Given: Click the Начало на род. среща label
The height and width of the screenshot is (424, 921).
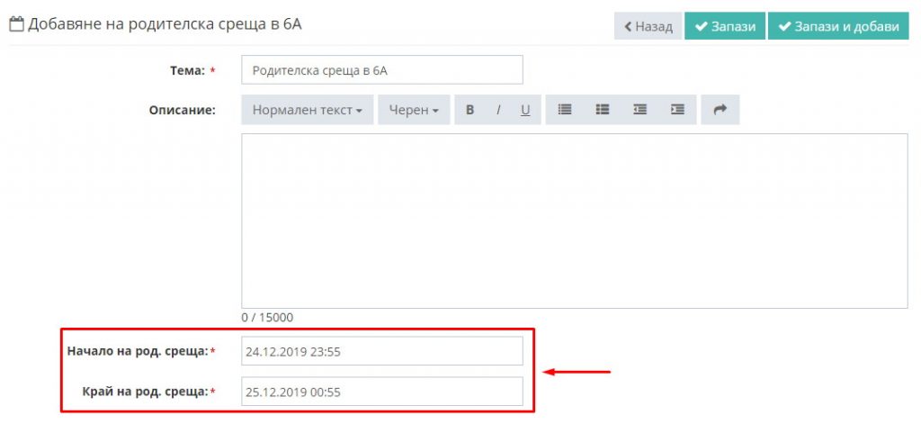Looking at the screenshot, I should coord(138,352).
